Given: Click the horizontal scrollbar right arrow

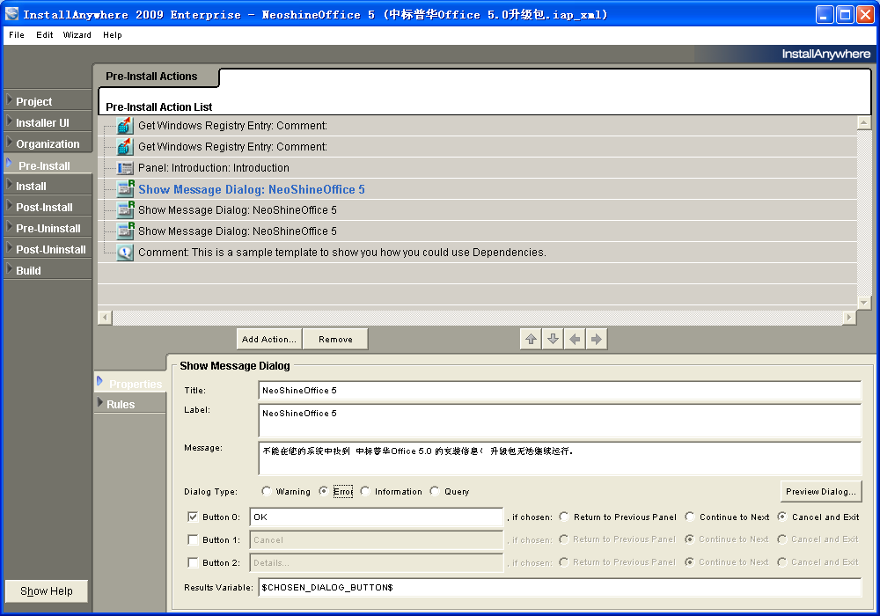Looking at the screenshot, I should tap(848, 318).
